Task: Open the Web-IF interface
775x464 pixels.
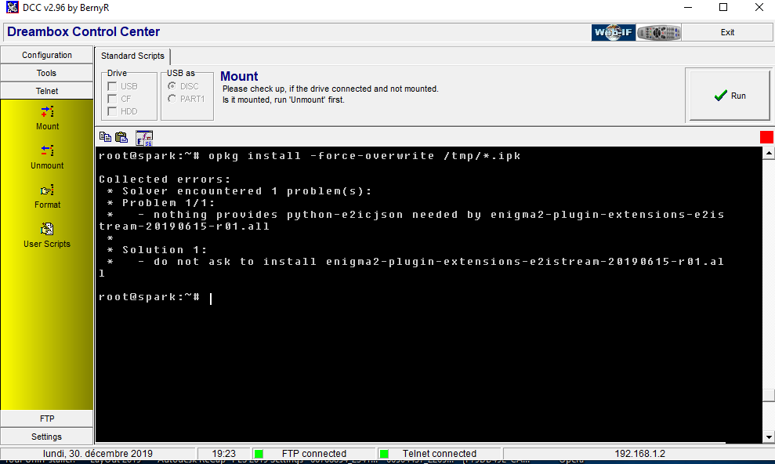Action: point(613,32)
